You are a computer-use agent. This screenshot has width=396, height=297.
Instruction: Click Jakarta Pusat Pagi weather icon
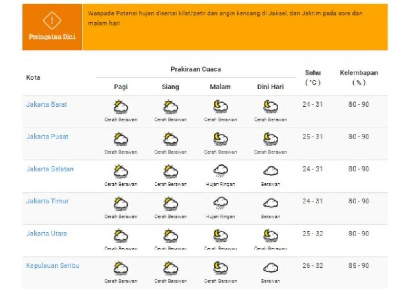click(121, 139)
